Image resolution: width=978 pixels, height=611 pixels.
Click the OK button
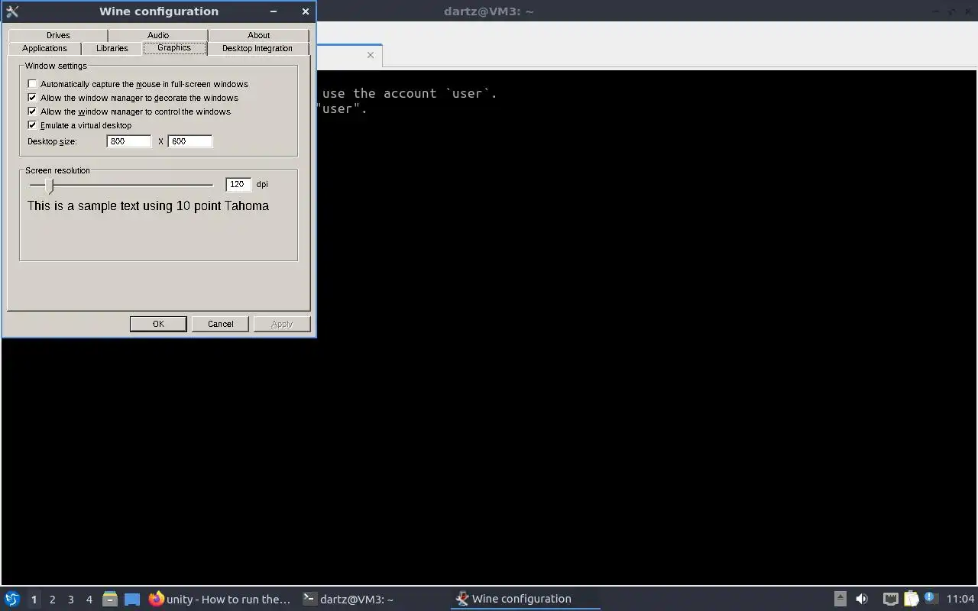point(158,324)
